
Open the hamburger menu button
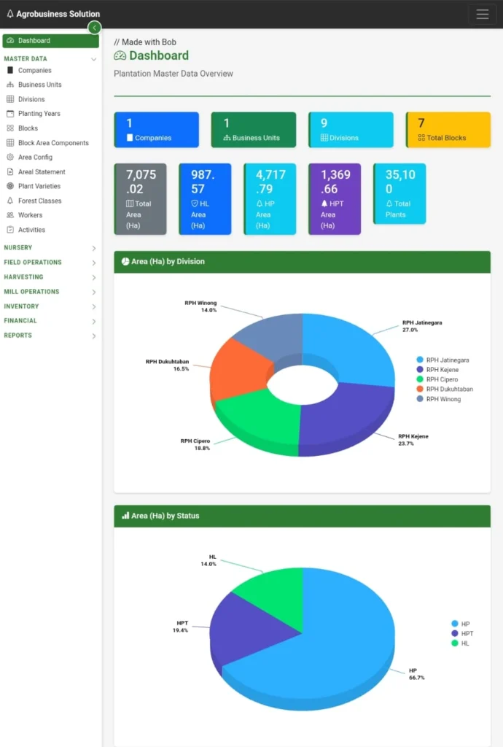(482, 14)
